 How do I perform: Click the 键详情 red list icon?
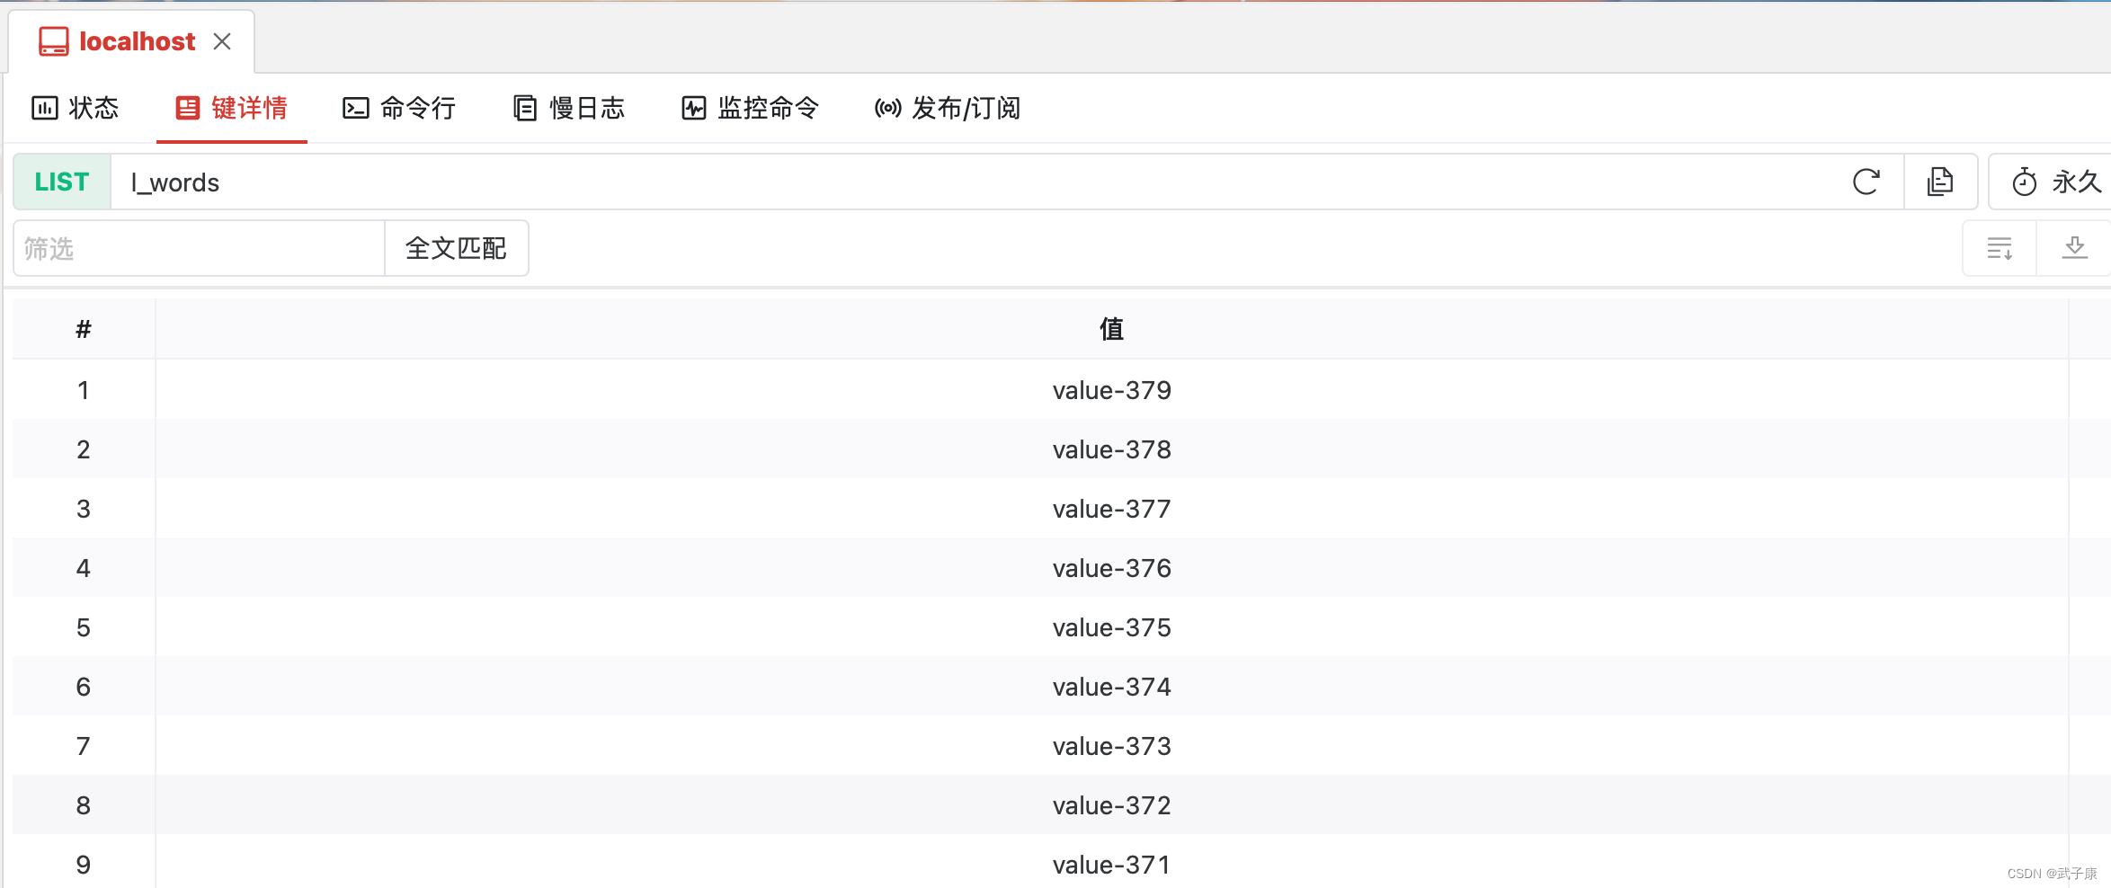187,108
